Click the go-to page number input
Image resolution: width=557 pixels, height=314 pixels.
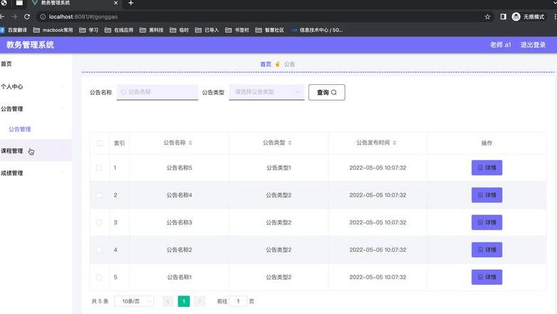(238, 301)
